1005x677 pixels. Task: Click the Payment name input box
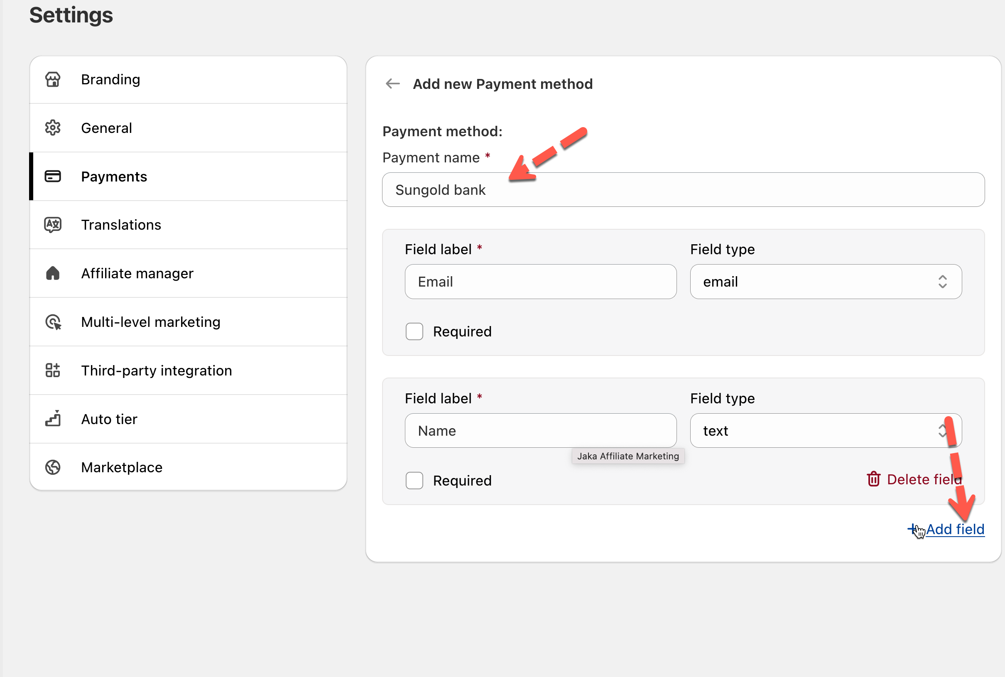[x=683, y=190]
